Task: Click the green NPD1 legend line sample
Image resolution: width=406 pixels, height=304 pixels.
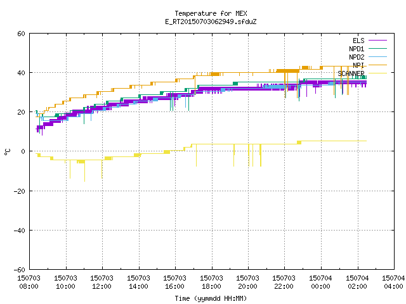Action: pos(377,49)
